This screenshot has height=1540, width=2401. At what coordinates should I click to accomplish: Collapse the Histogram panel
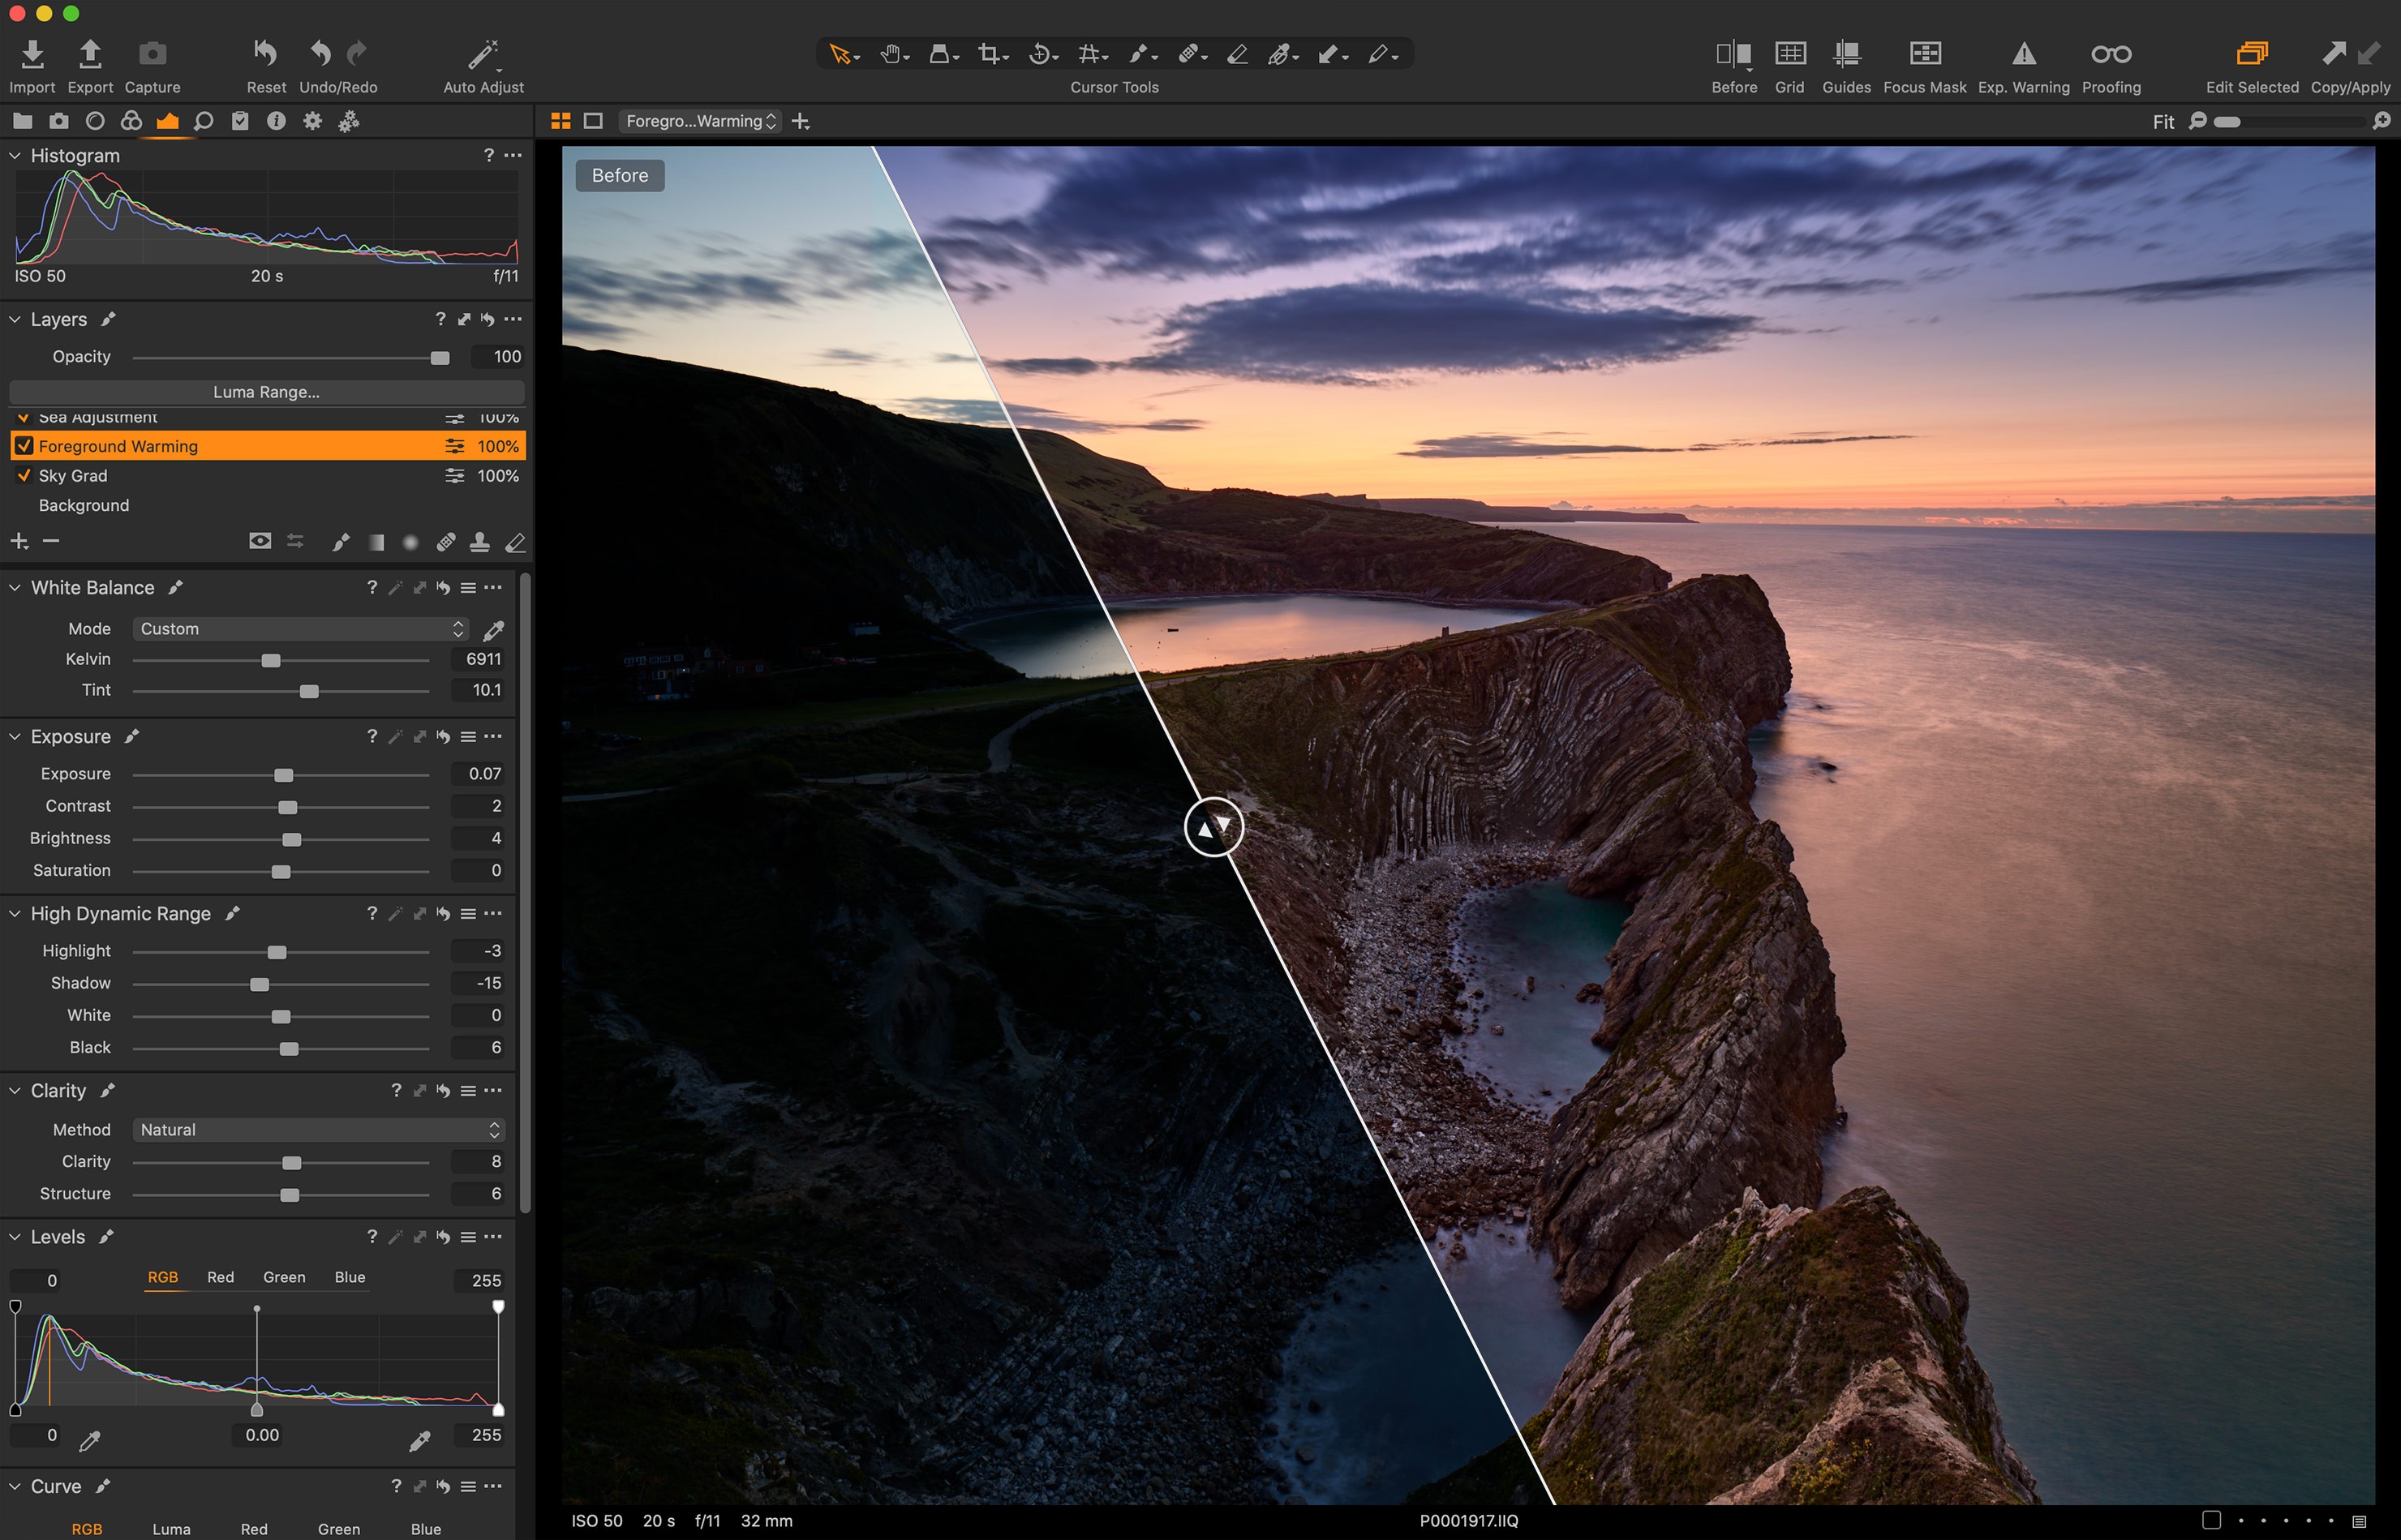(14, 156)
